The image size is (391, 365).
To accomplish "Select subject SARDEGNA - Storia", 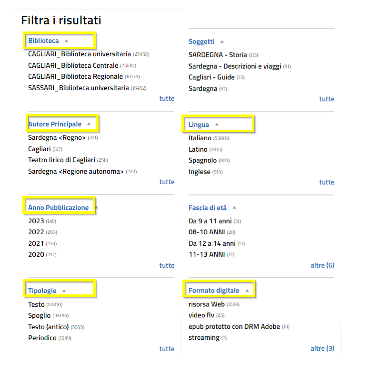I will [x=218, y=55].
